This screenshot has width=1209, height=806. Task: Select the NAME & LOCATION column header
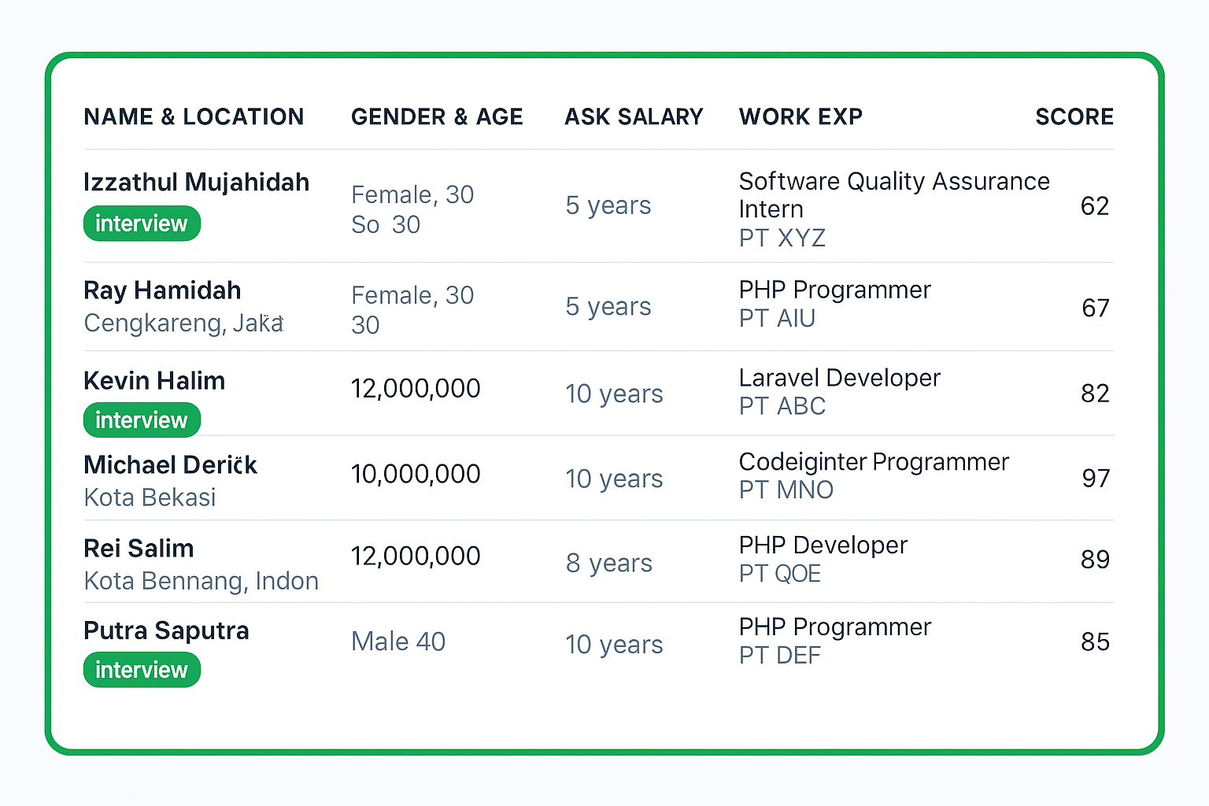[x=194, y=116]
